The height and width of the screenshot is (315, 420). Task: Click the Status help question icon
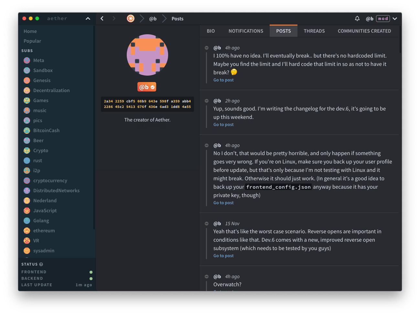coord(41,264)
